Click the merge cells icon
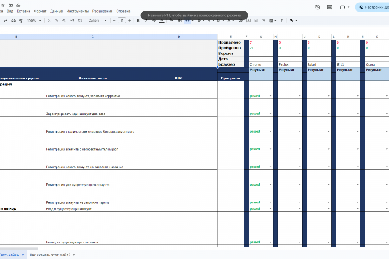 188,21
